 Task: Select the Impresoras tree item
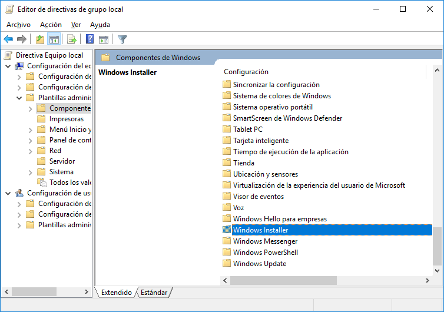click(66, 119)
